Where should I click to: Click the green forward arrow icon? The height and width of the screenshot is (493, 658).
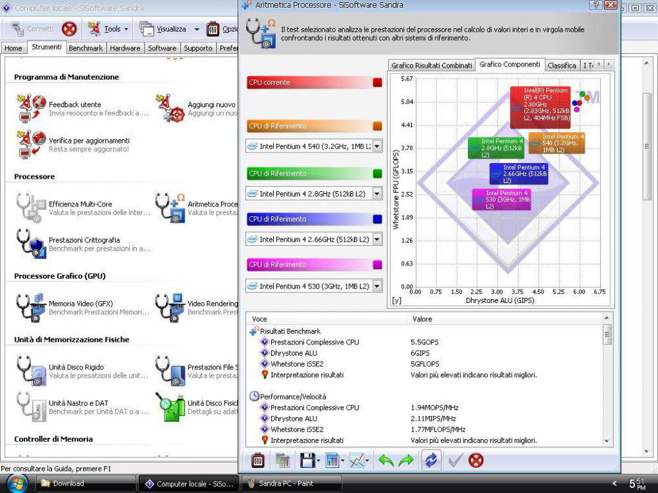pyautogui.click(x=406, y=460)
